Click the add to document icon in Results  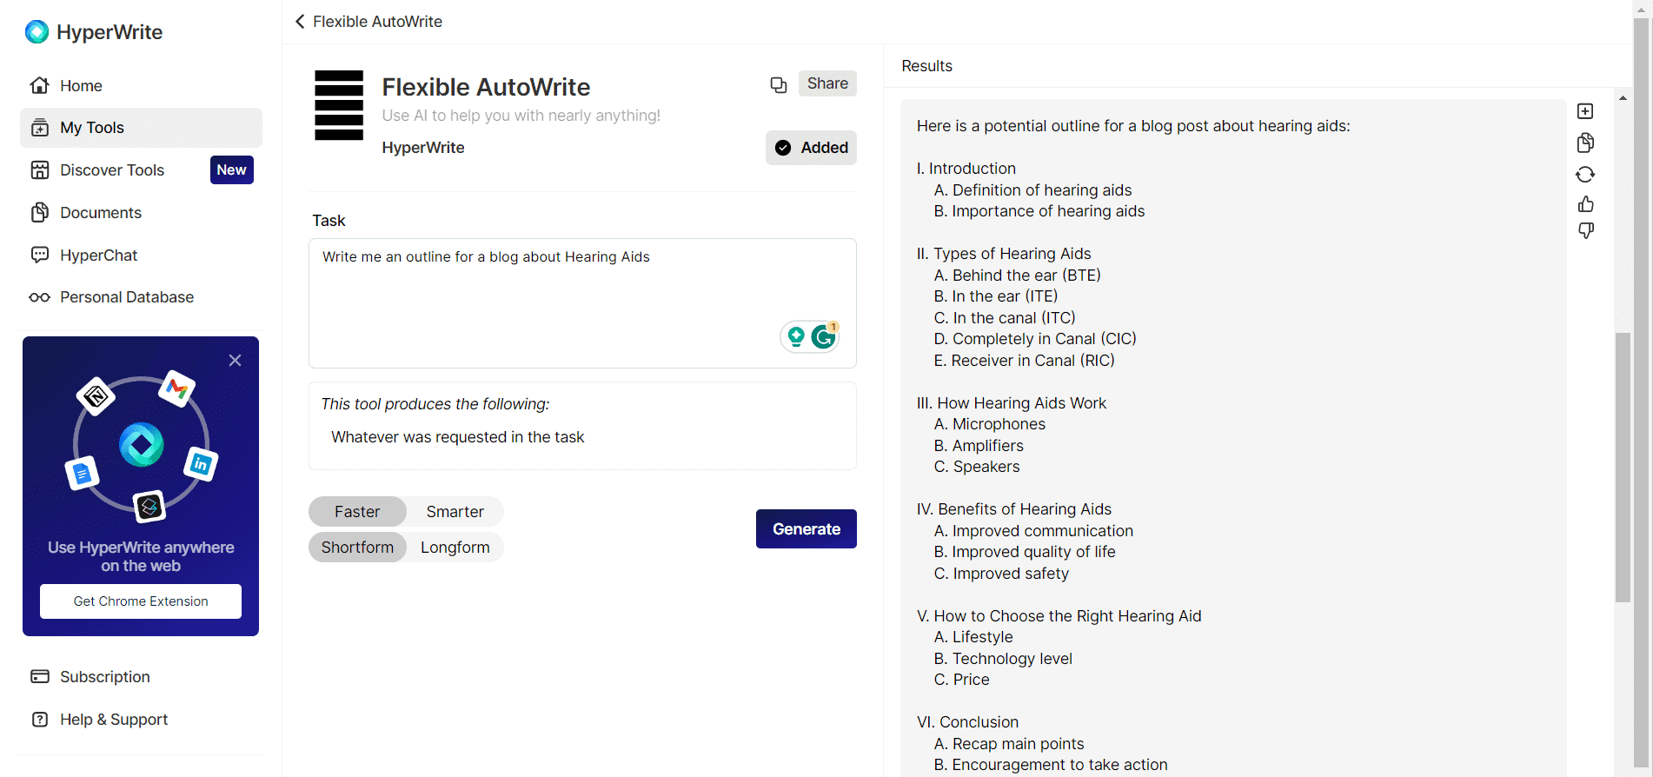click(1585, 111)
